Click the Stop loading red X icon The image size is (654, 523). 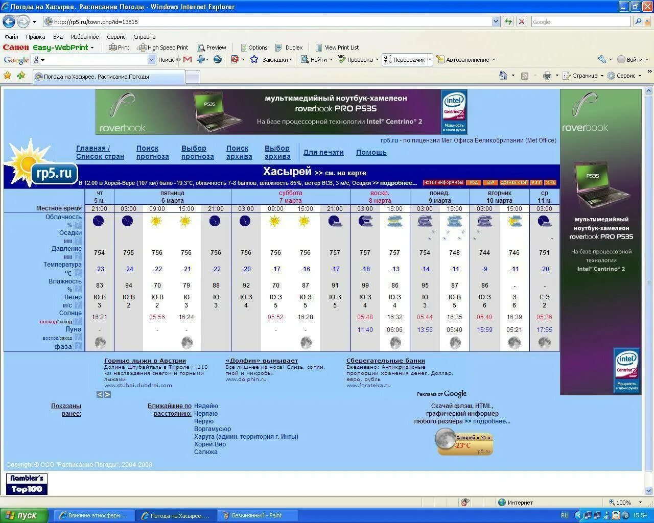(x=522, y=21)
